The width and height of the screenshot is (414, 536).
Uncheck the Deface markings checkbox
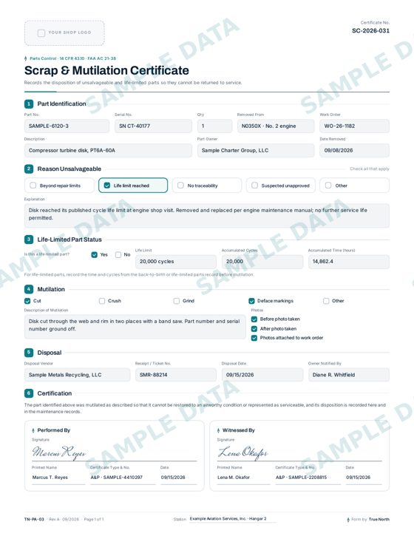(251, 301)
